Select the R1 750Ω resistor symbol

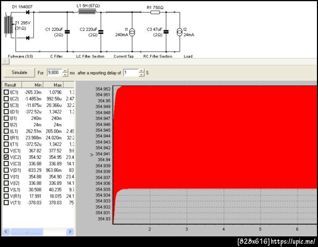pos(155,13)
